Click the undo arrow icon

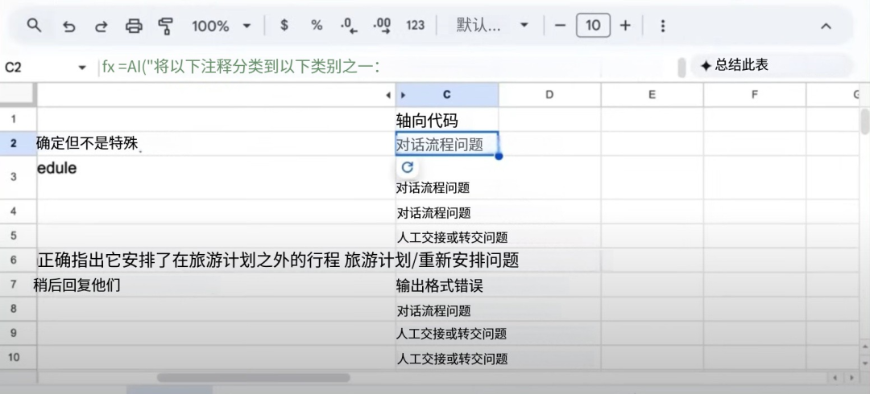(69, 26)
